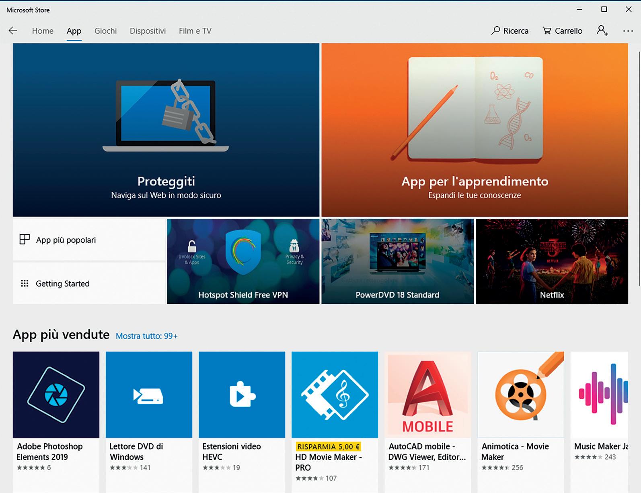Click Music Maker rating showing 243
Image resolution: width=641 pixels, height=493 pixels.
tap(595, 457)
